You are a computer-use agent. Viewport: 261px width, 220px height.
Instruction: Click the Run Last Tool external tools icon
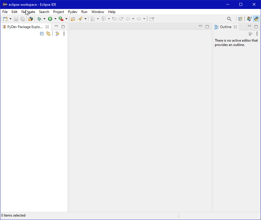coord(61,19)
